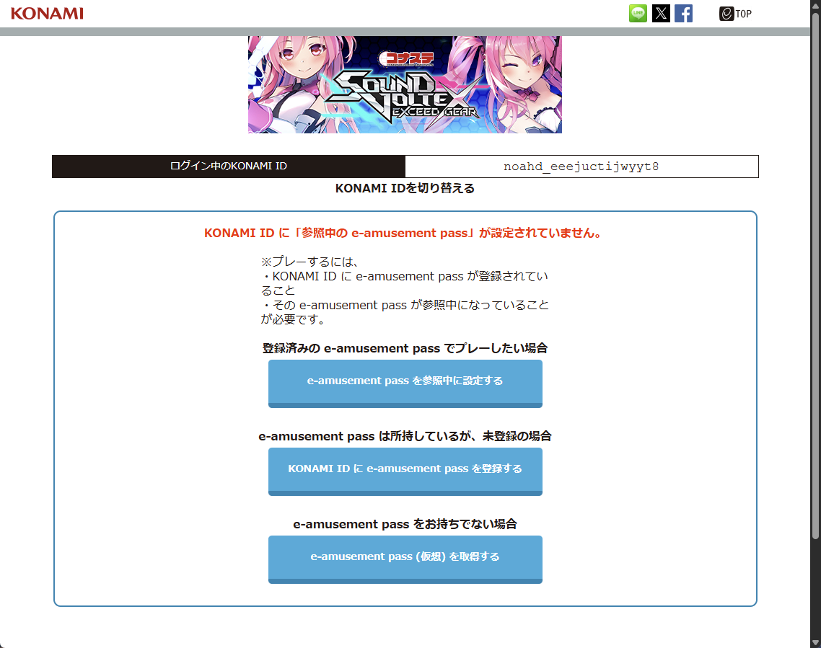
Task: Click the scrollbar's up arrow
Action: [x=815, y=6]
